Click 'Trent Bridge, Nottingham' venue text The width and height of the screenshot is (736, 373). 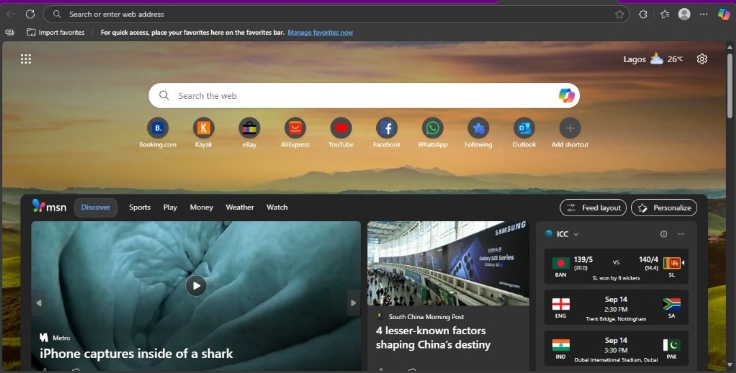616,319
